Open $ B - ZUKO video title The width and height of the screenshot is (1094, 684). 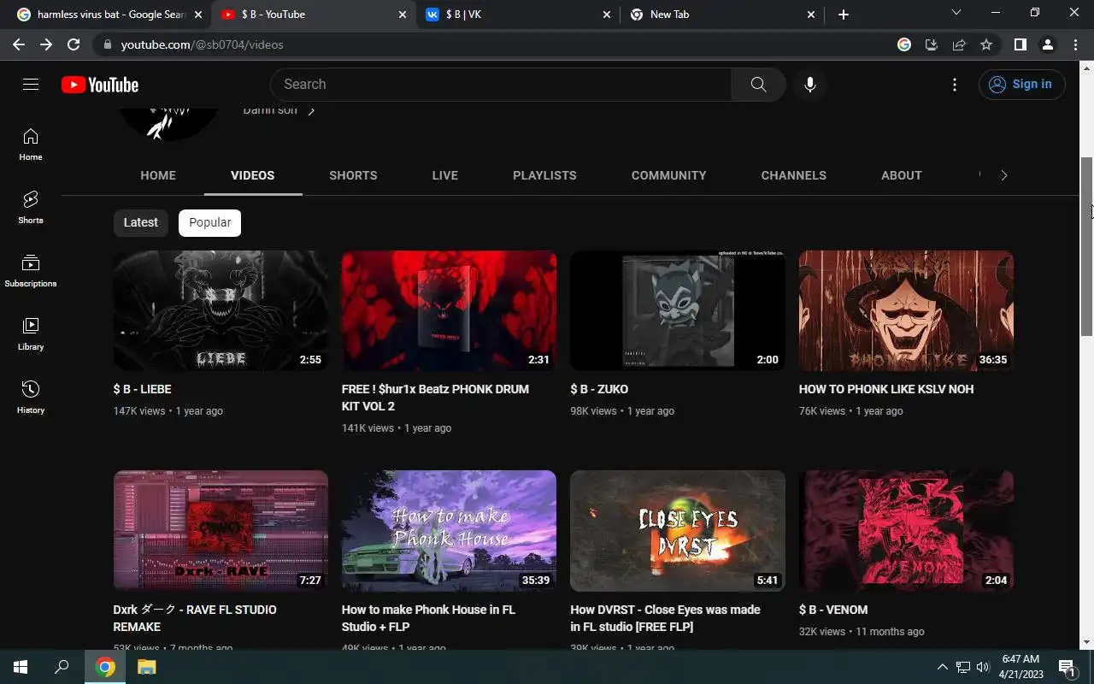click(x=599, y=389)
